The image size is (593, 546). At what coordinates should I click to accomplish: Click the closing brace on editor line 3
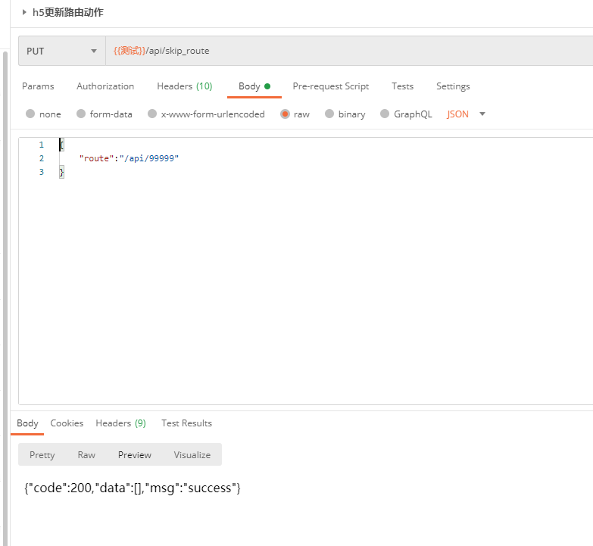click(61, 172)
